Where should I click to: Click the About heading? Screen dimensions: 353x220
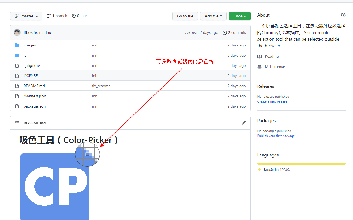263,15
